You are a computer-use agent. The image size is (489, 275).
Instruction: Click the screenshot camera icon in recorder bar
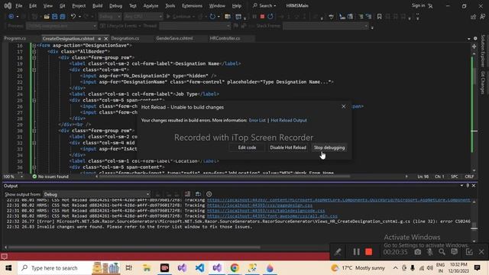[x=418, y=251]
